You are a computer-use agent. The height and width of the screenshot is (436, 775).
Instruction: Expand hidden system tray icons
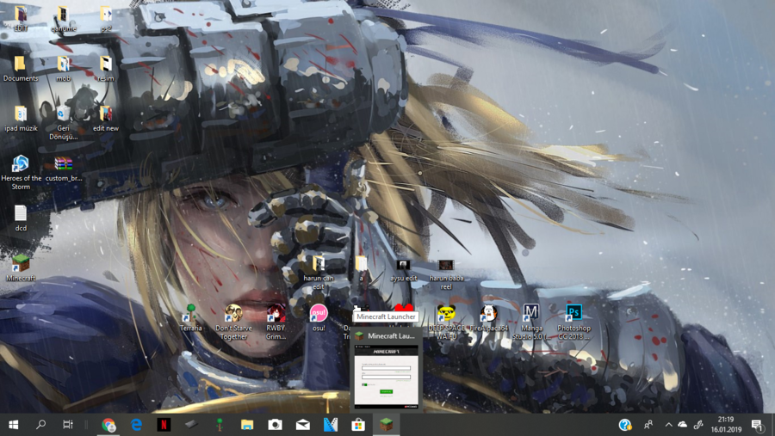point(668,425)
